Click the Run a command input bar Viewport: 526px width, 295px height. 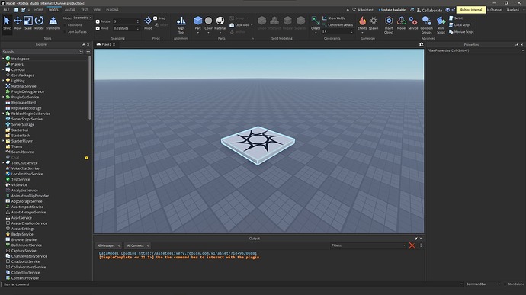233,284
